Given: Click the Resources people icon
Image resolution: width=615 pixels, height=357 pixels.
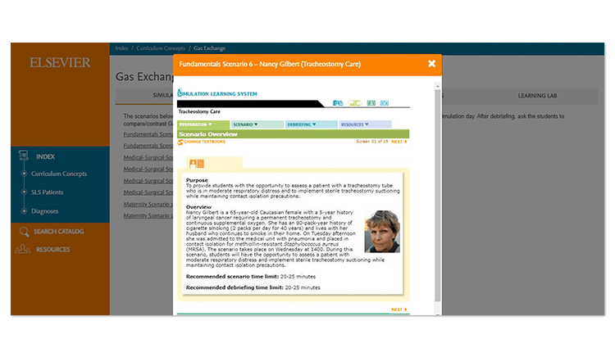Looking at the screenshot, I should click(22, 250).
